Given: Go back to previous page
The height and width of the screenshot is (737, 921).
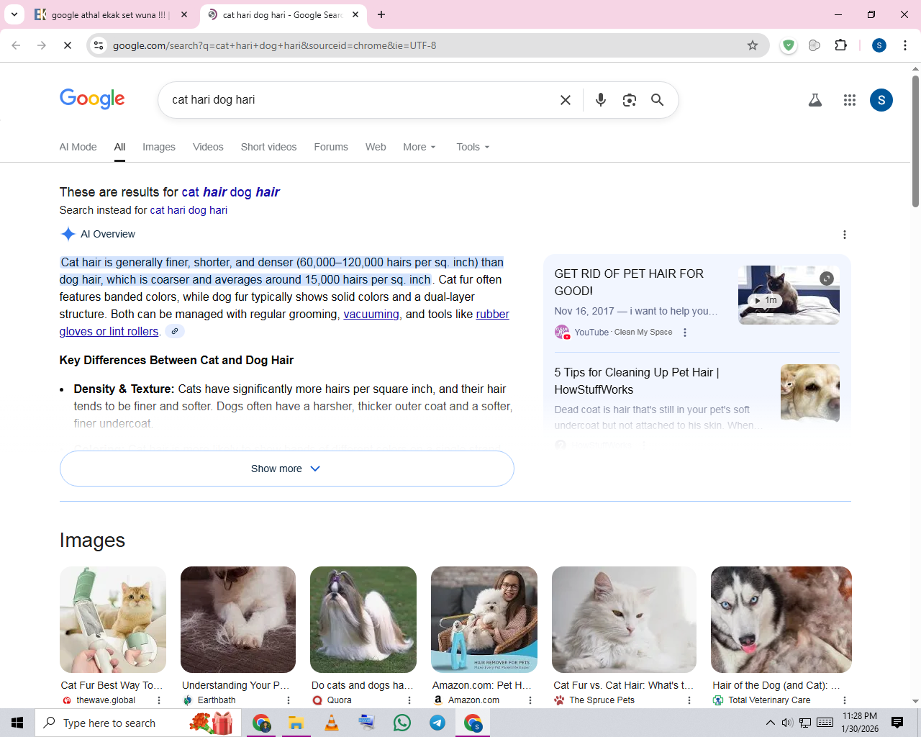Looking at the screenshot, I should 16,45.
